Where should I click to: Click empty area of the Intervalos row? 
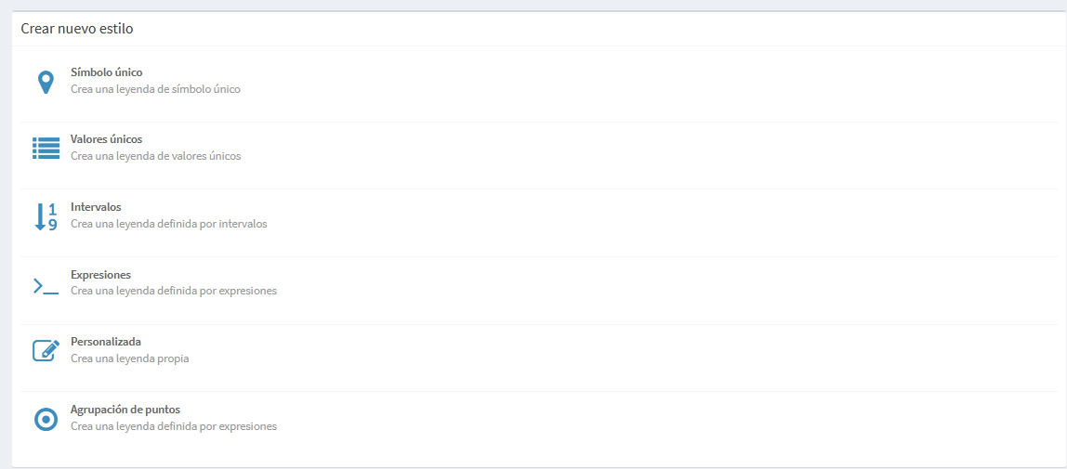(x=613, y=223)
